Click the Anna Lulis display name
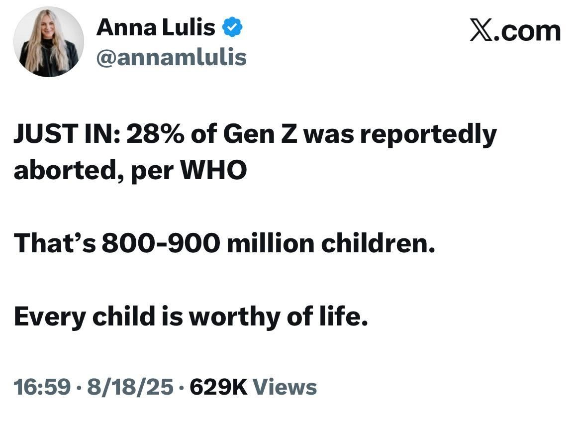This screenshot has height=423, width=576. 156,27
